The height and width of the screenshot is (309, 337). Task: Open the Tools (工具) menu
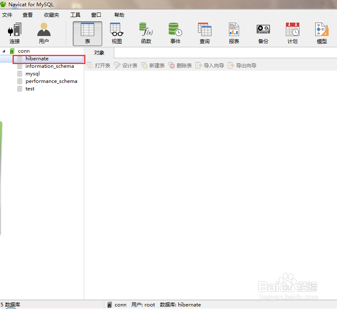(x=75, y=15)
